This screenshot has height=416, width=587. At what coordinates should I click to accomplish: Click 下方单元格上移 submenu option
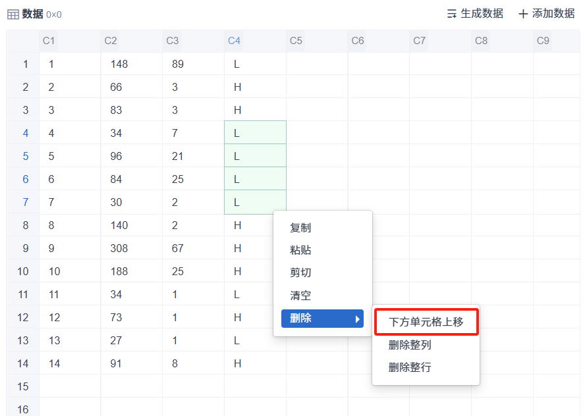[x=426, y=322]
